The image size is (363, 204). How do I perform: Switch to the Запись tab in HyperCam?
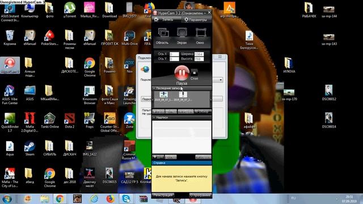[x=167, y=20]
